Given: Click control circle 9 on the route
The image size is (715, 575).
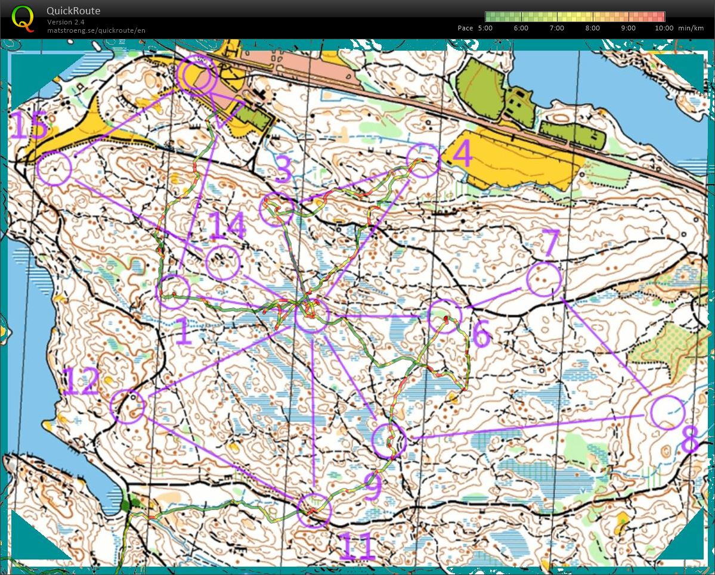Looking at the screenshot, I should pyautogui.click(x=389, y=441).
